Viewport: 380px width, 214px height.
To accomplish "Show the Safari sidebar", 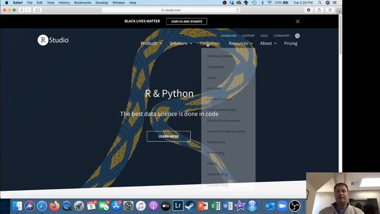I will pos(37,10).
